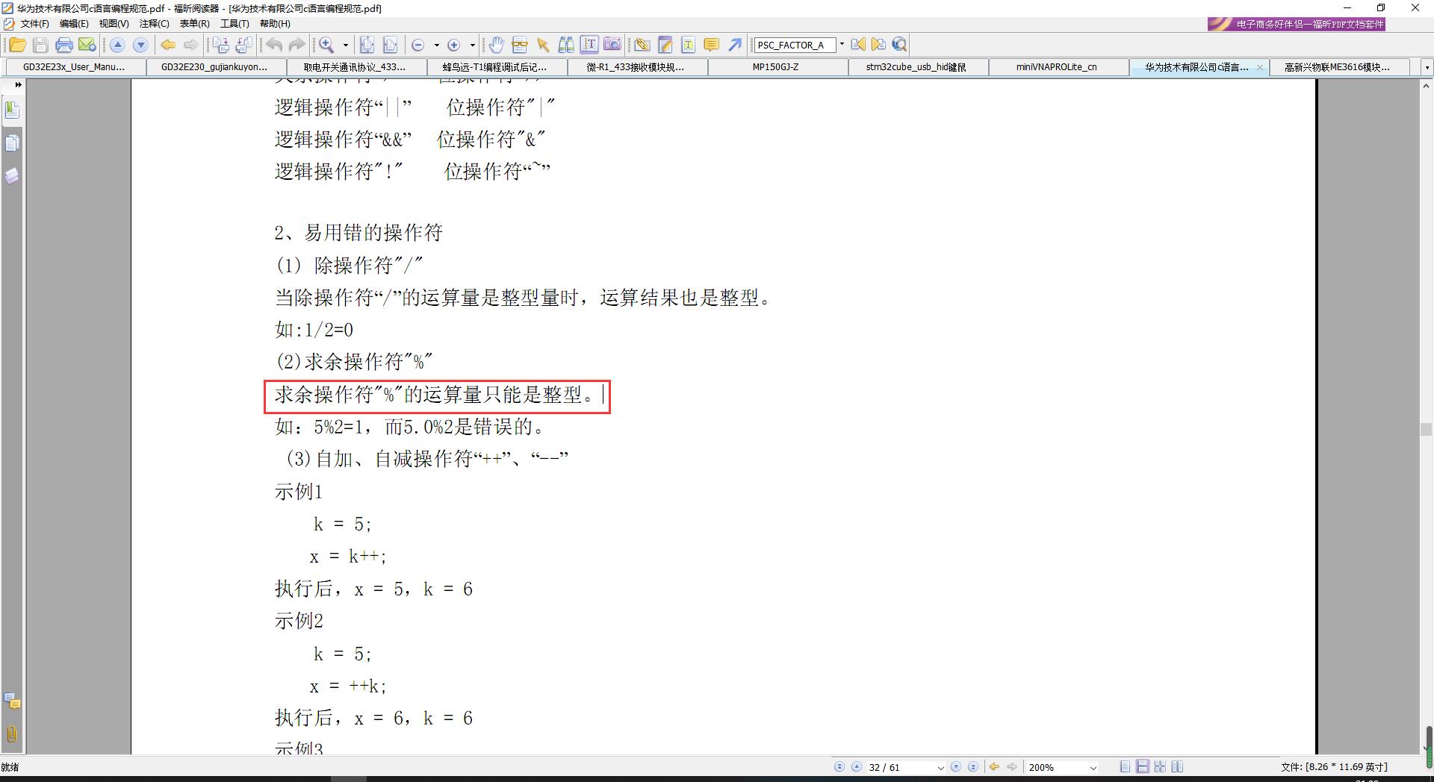Go to the last page of the document
The image size is (1434, 782).
click(973, 767)
